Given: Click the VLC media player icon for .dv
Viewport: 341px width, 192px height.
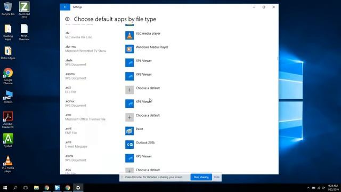Looking at the screenshot, I should click(129, 35).
